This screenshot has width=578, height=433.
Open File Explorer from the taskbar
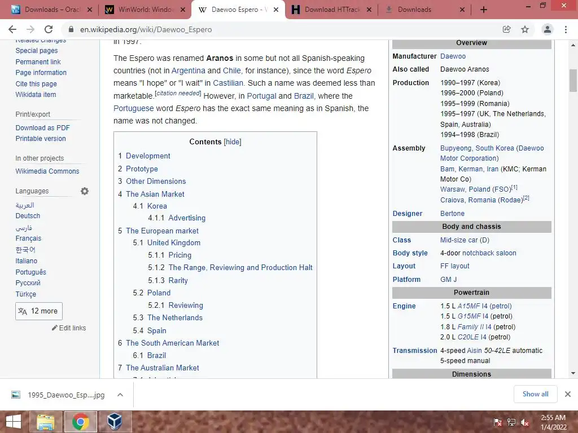(x=45, y=422)
